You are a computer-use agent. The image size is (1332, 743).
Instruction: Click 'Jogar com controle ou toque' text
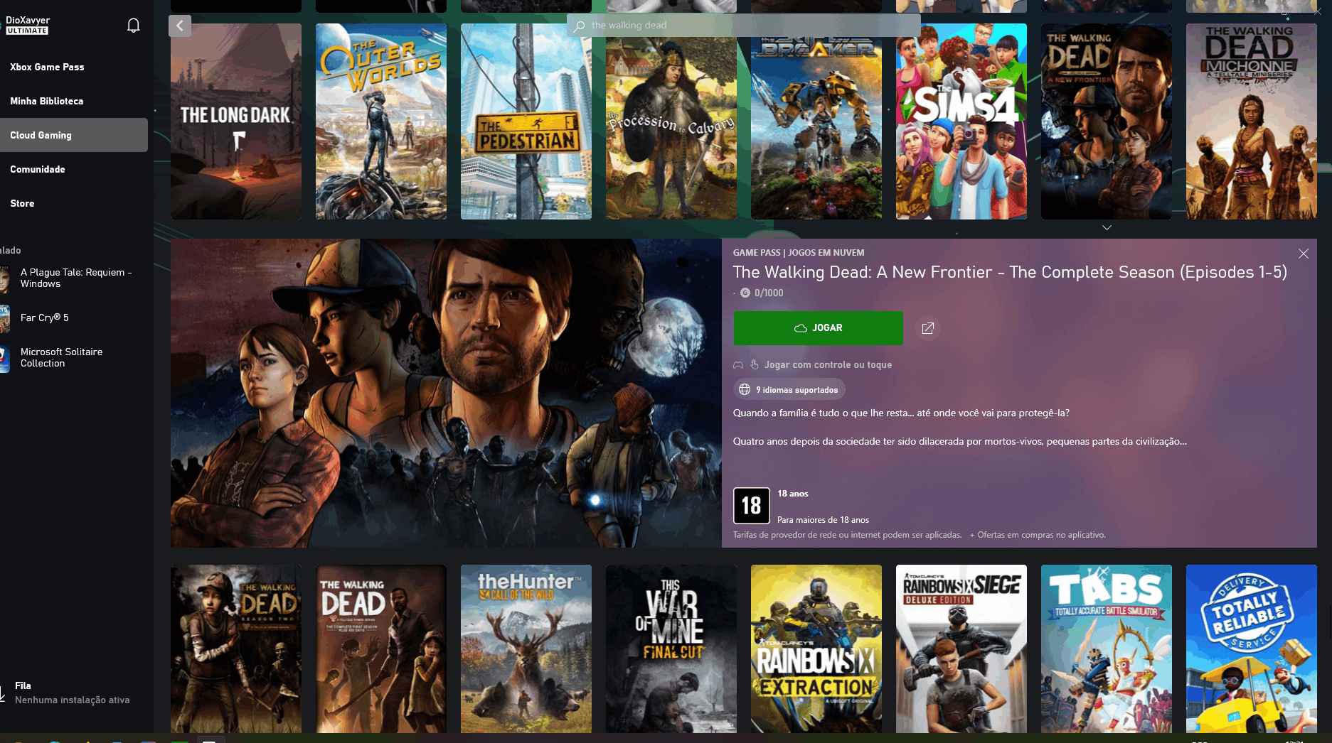(x=828, y=364)
